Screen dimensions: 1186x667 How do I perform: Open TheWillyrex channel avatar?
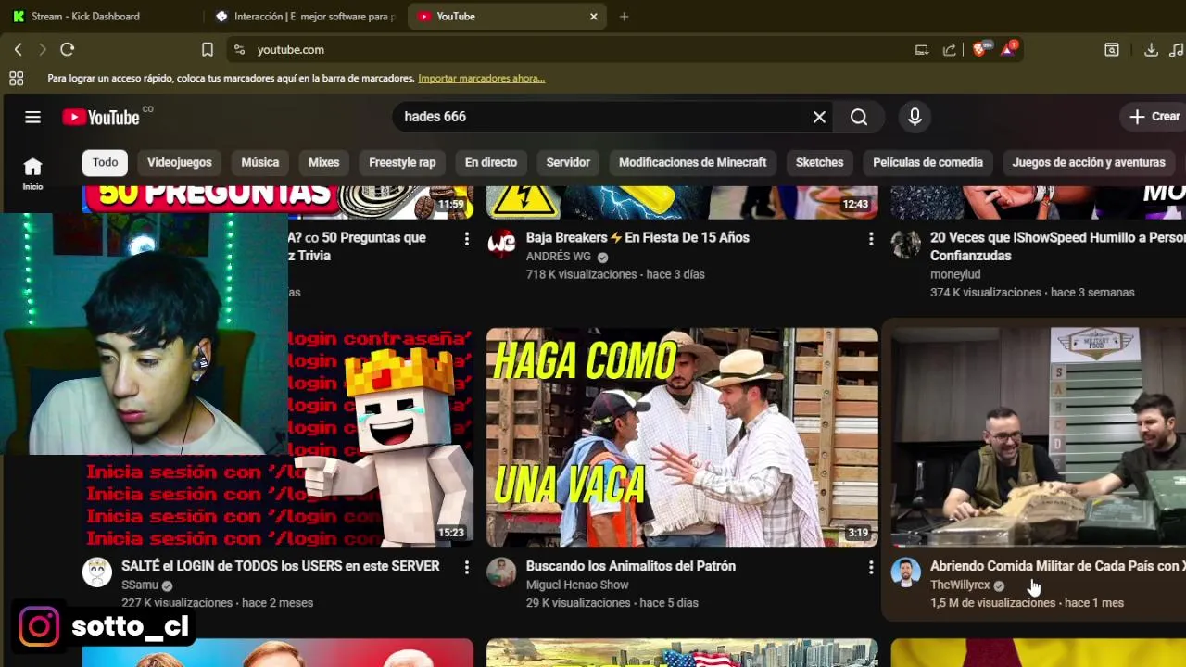[905, 573]
